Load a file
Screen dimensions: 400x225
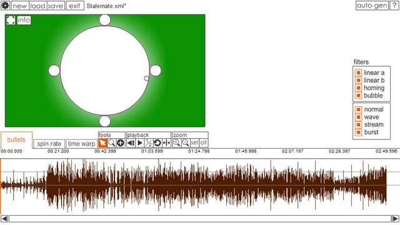coord(37,6)
